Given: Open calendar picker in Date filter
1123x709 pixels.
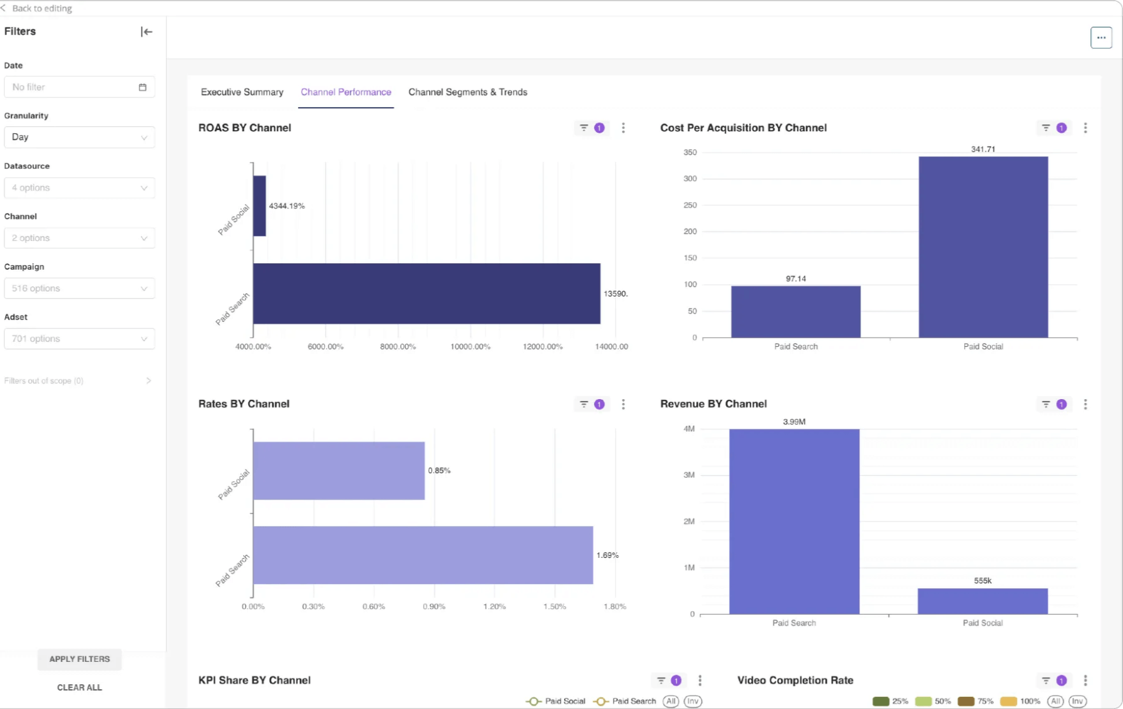Looking at the screenshot, I should pos(142,87).
